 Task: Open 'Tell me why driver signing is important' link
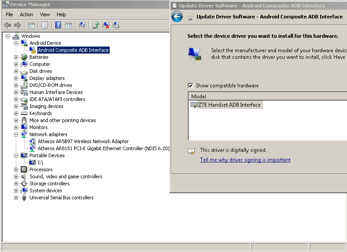pyautogui.click(x=245, y=160)
